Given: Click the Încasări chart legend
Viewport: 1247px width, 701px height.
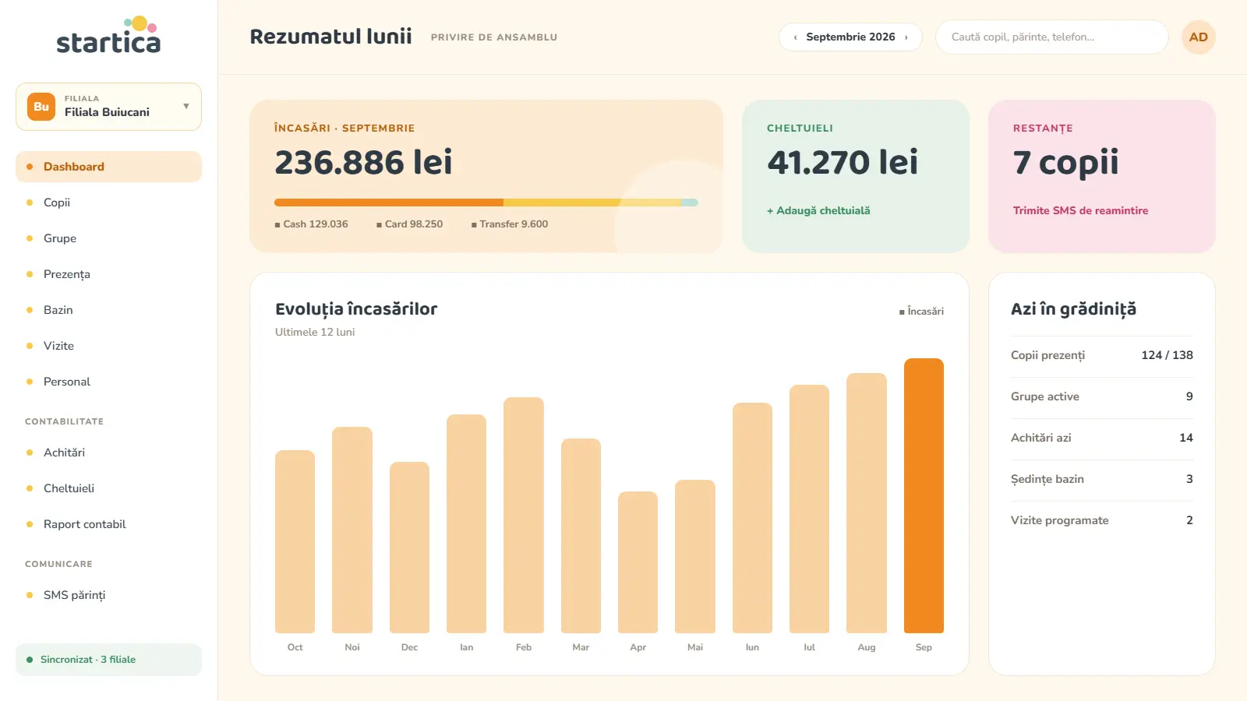Looking at the screenshot, I should [x=921, y=312].
